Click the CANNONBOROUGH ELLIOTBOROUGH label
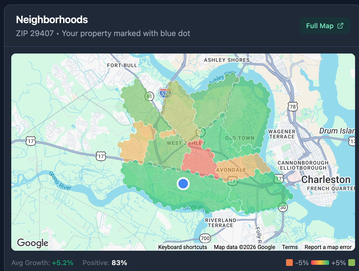Viewport: 359px width, 271px height. pyautogui.click(x=303, y=165)
